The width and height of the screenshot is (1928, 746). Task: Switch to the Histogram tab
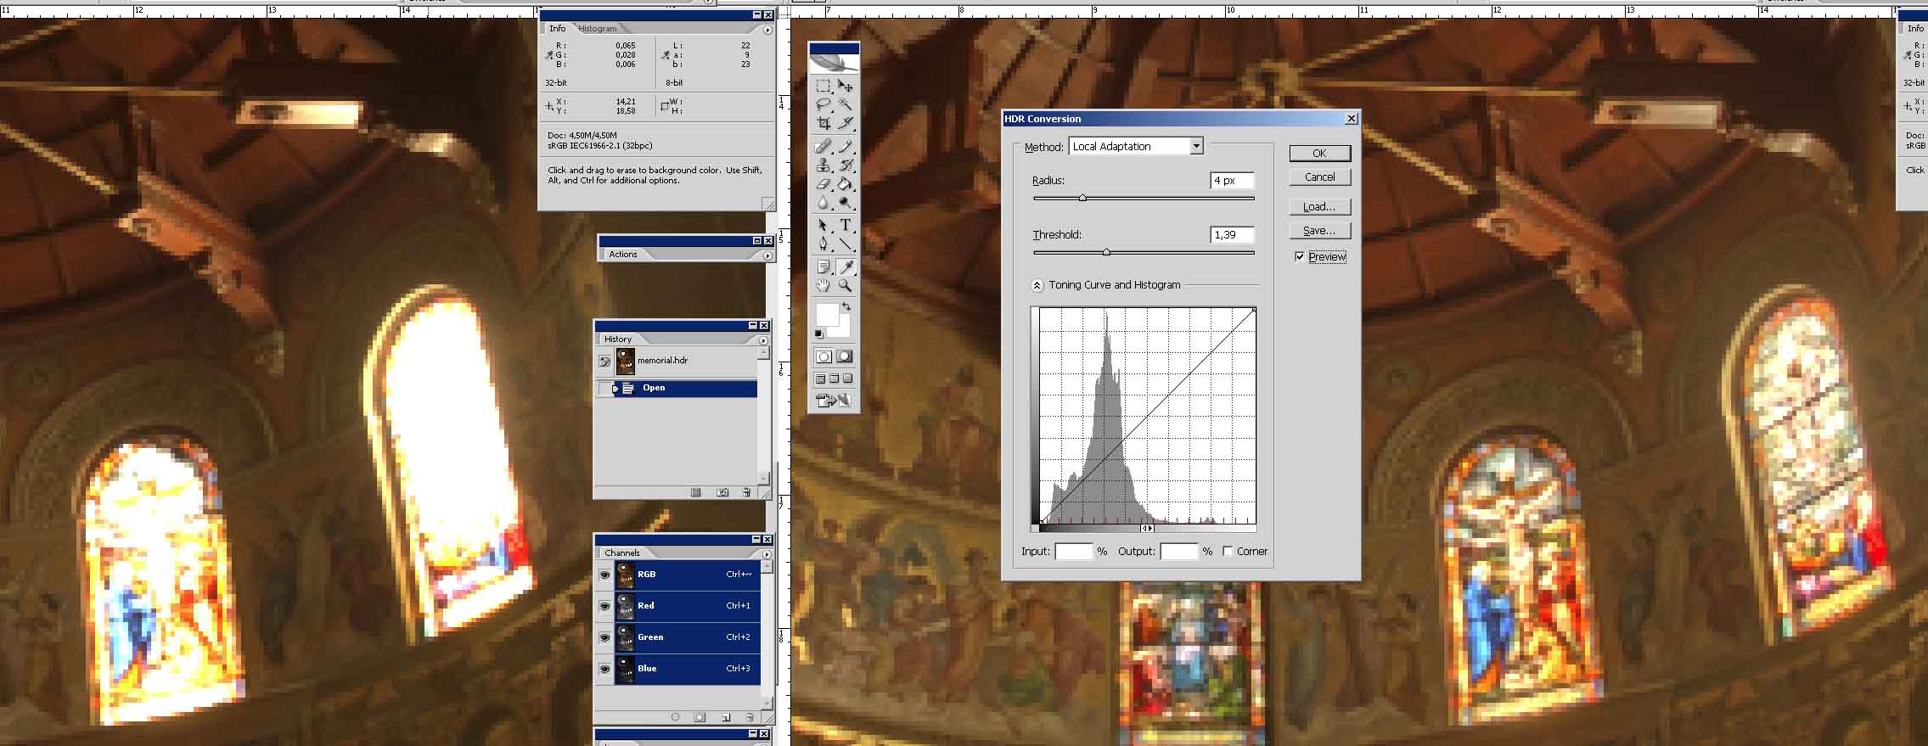(598, 29)
